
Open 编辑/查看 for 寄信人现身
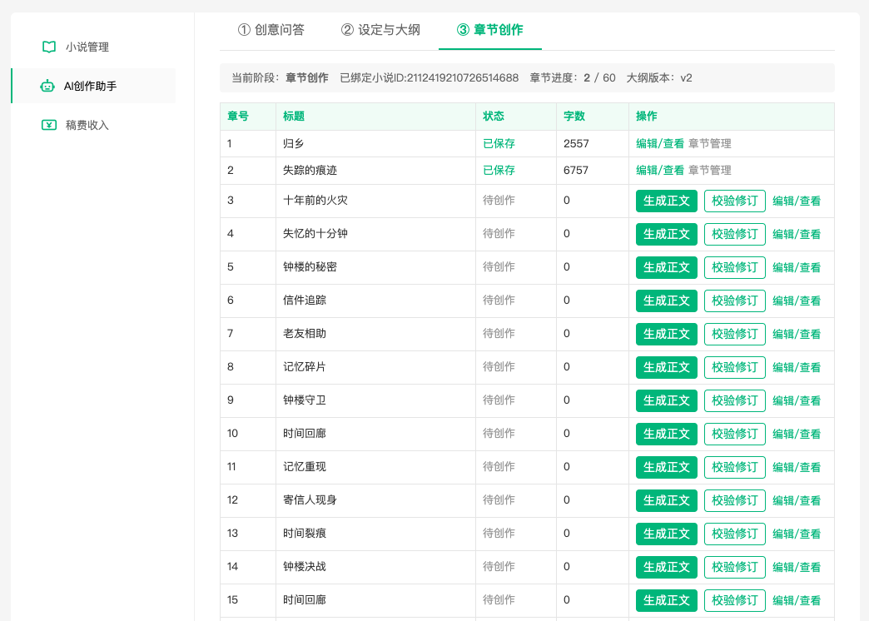point(797,500)
